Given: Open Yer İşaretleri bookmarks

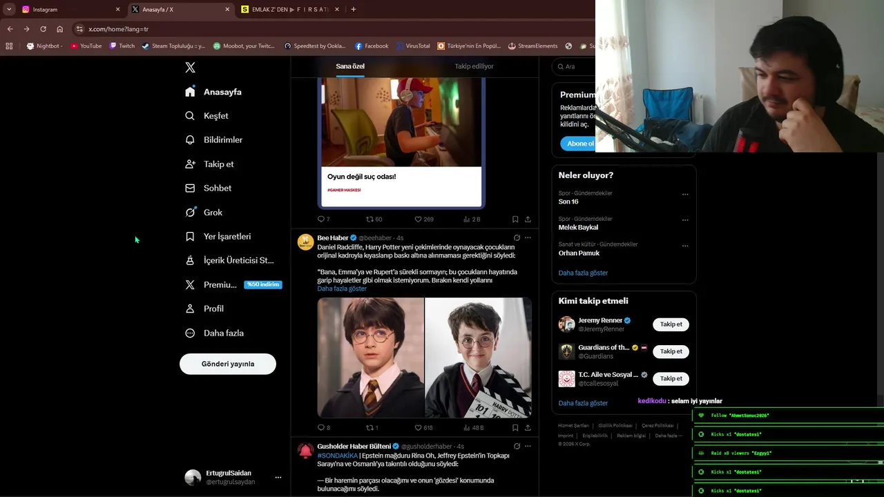Looking at the screenshot, I should tap(218, 236).
